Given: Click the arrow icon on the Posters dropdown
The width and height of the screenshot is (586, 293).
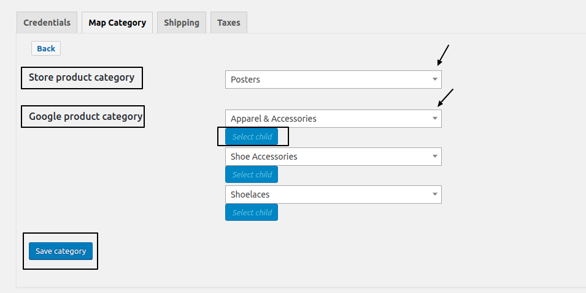Looking at the screenshot, I should coord(434,80).
